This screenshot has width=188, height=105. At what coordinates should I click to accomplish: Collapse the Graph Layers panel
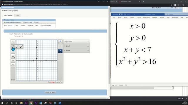pyautogui.click(x=88, y=42)
